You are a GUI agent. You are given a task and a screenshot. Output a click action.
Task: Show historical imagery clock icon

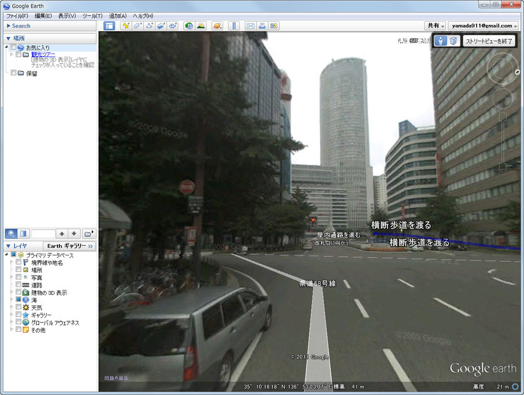point(189,25)
